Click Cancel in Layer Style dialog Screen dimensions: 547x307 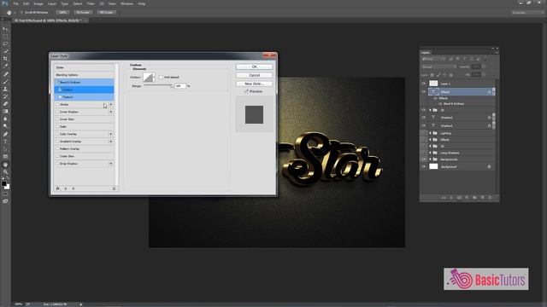tap(255, 75)
